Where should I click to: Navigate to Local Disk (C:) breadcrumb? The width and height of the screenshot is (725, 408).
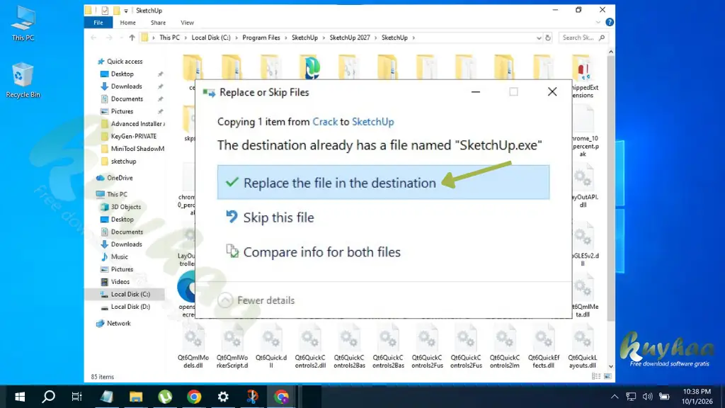[x=211, y=38]
